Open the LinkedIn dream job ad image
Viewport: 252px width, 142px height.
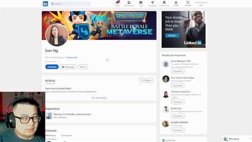[183, 30]
